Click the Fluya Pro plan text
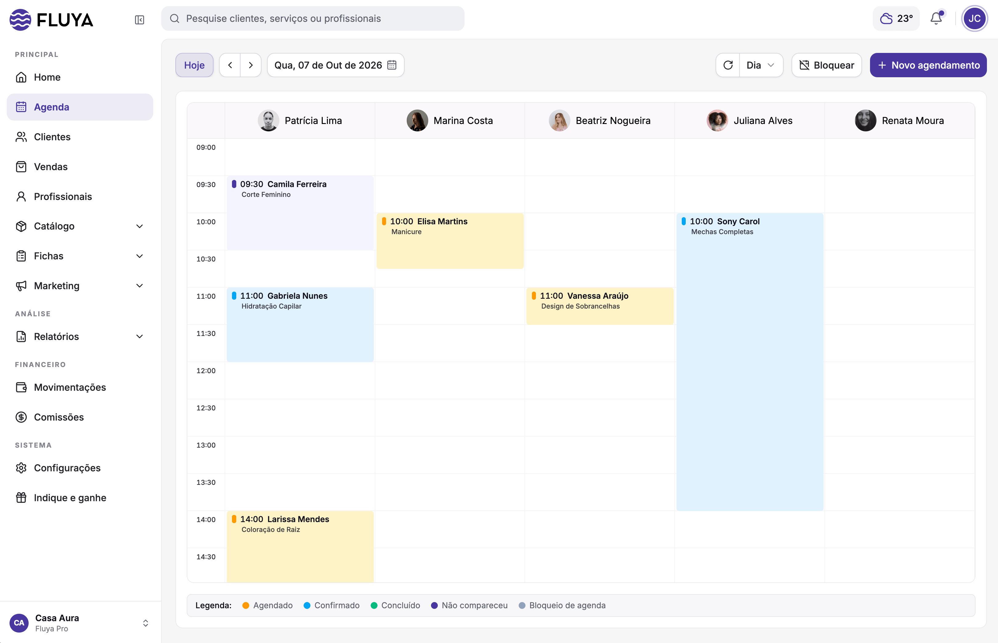 coord(52,628)
